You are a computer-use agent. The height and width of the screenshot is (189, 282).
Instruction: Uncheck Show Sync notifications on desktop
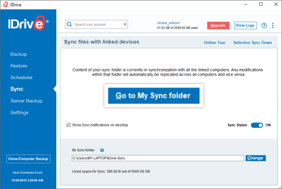pyautogui.click(x=68, y=125)
